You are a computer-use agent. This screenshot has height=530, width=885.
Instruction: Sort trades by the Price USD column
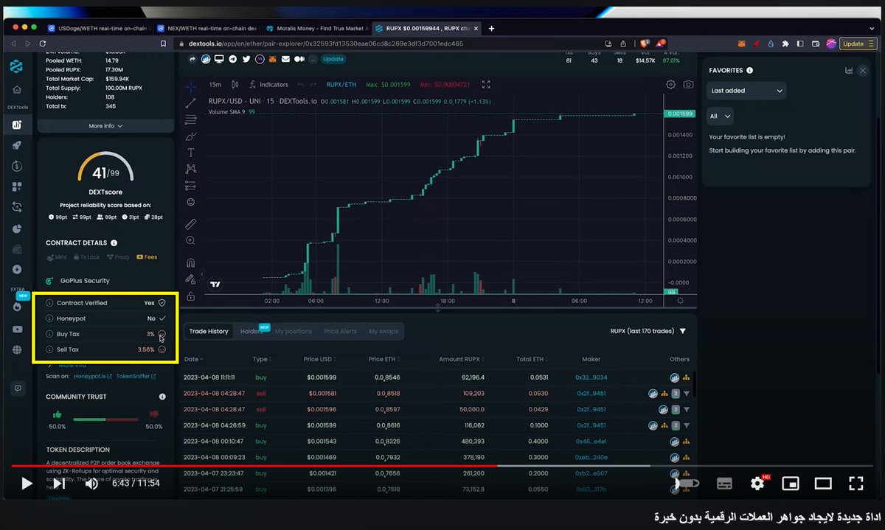pos(321,359)
